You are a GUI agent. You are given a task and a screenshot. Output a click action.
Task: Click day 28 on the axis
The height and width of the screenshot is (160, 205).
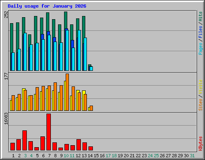174,156
